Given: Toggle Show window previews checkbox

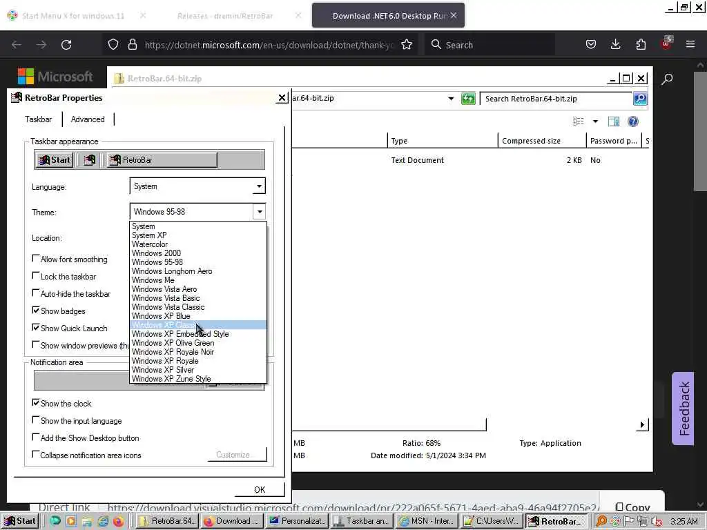Looking at the screenshot, I should [x=36, y=345].
